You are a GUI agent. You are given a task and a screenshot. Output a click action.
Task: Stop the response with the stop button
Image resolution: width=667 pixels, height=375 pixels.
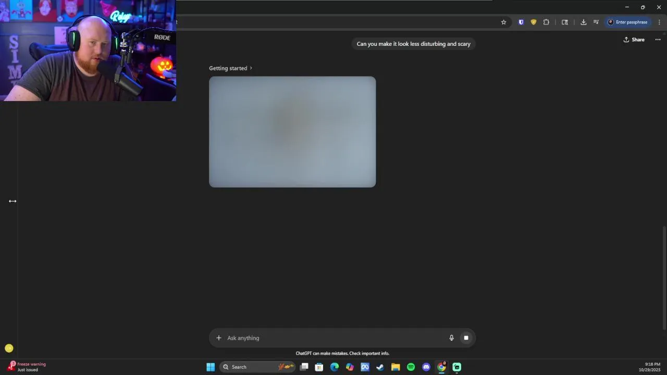466,338
